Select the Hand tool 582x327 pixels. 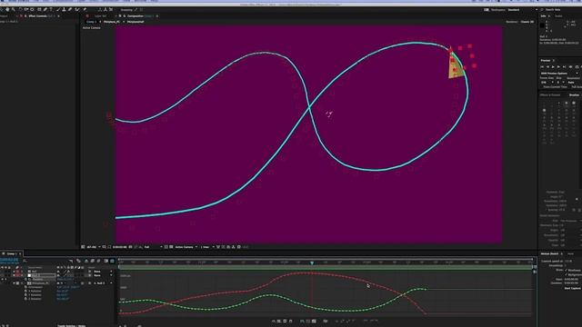click(x=7, y=10)
